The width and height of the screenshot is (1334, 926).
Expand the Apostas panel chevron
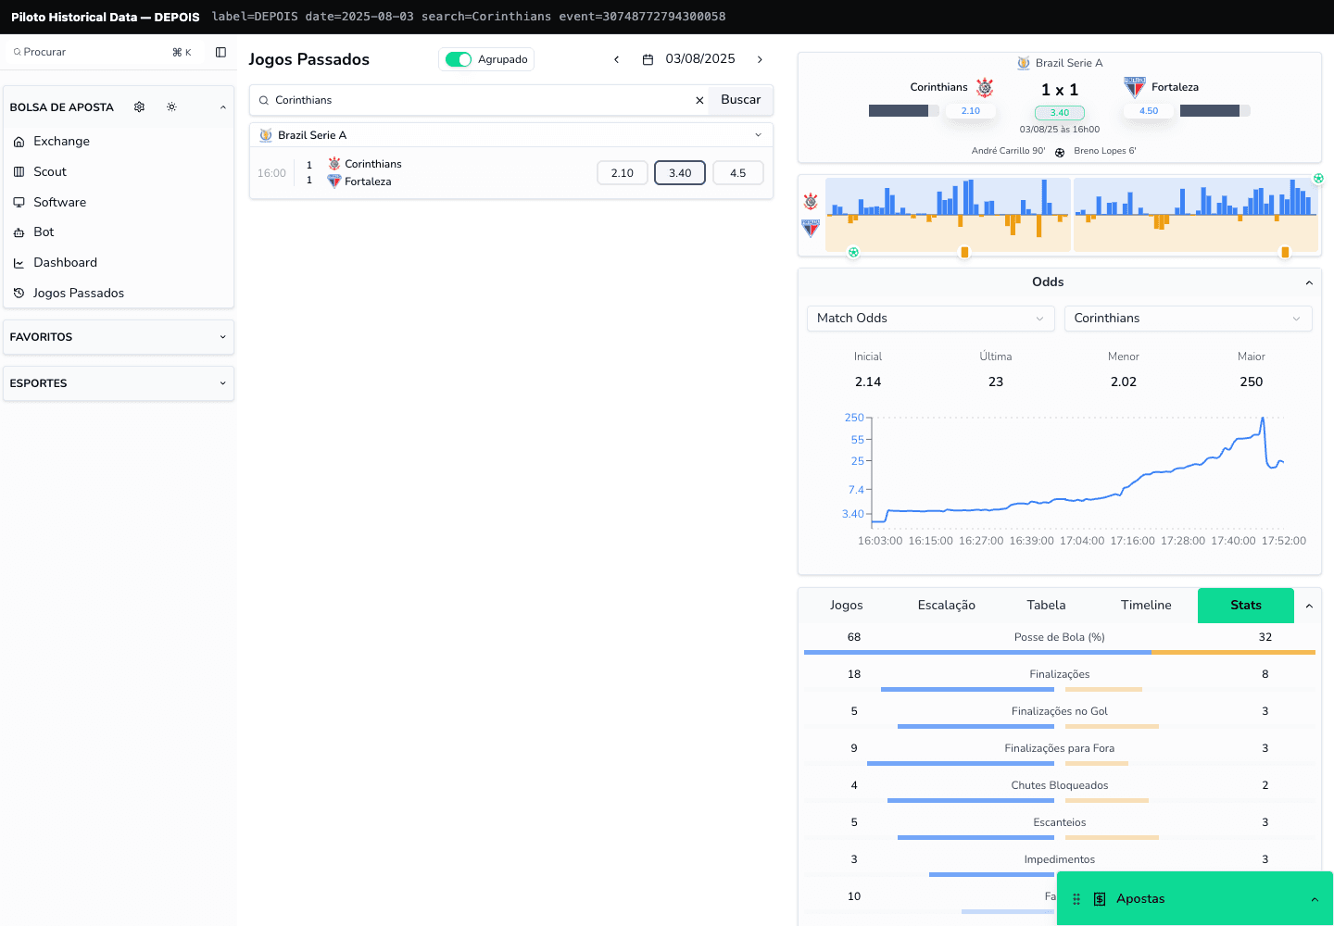pos(1314,899)
